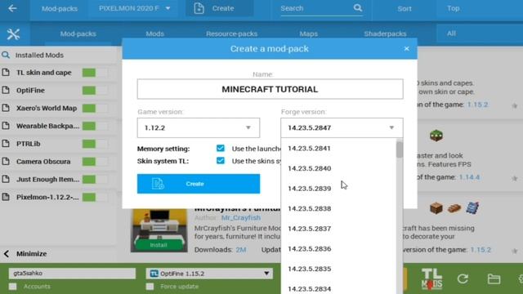Switch to the Resource-packs tab
This screenshot has width=523, height=294.
[231, 33]
